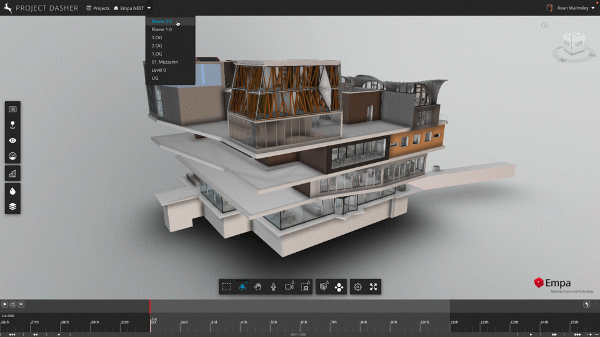Go to the Projects page
600x337 pixels.
coord(98,8)
